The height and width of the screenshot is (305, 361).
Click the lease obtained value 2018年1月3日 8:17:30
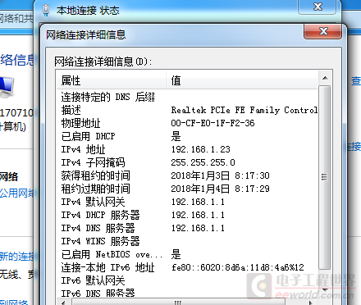point(221,175)
